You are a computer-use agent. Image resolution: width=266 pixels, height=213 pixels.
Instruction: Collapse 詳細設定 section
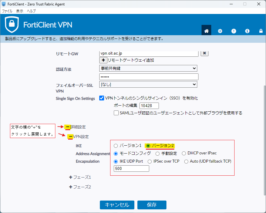click(x=68, y=127)
